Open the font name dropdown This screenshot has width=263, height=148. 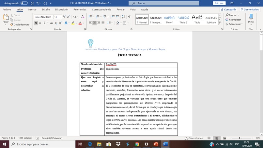[52, 17]
